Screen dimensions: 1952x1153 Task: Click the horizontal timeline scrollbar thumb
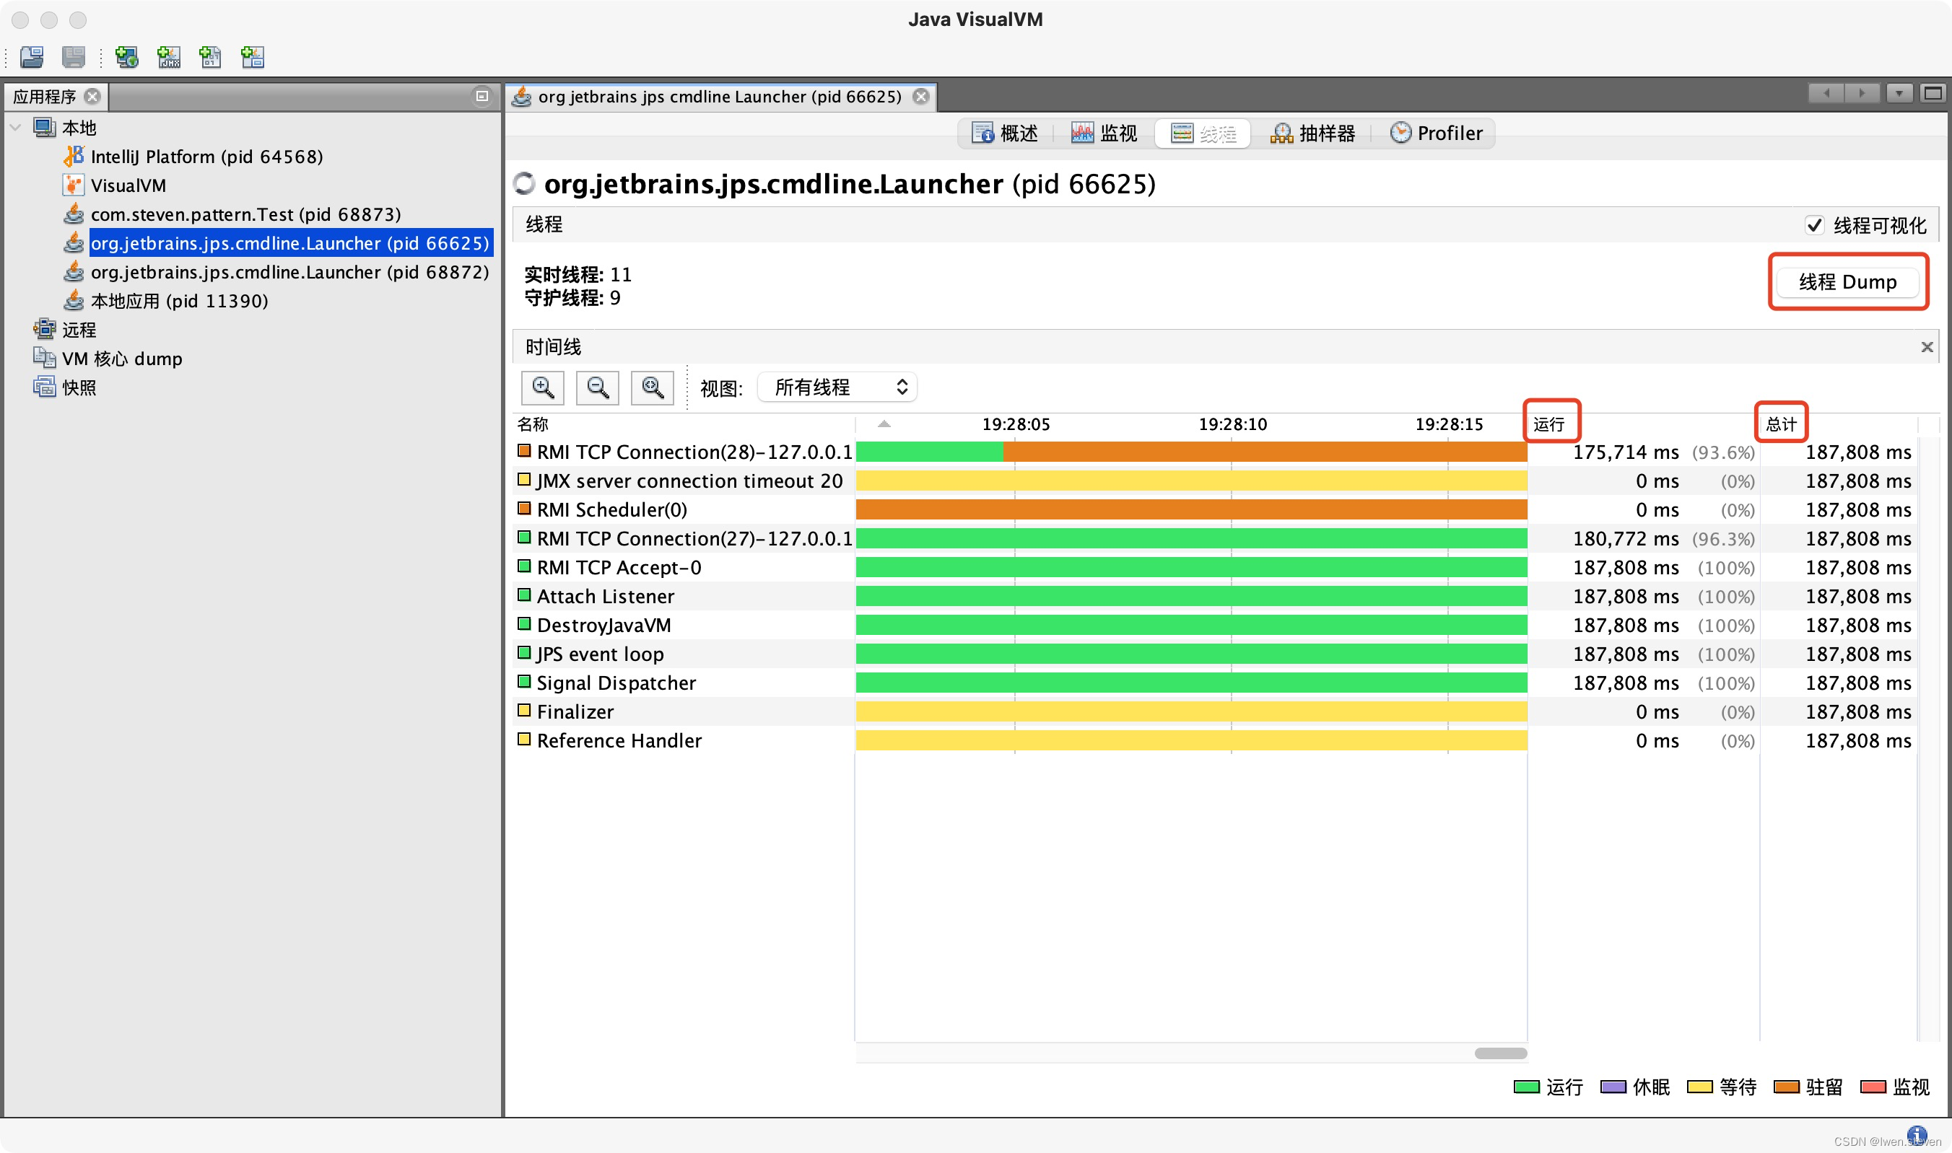coord(1500,1053)
